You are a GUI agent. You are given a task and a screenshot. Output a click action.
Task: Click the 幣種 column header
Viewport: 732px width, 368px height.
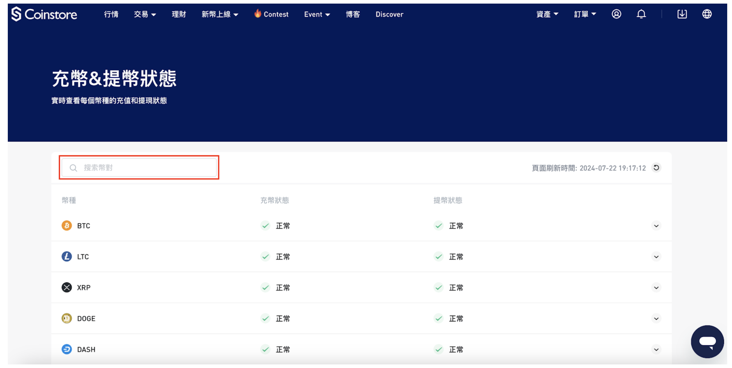coord(69,200)
